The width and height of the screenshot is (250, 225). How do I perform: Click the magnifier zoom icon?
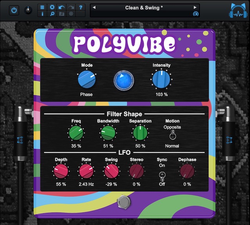[x=52, y=14]
